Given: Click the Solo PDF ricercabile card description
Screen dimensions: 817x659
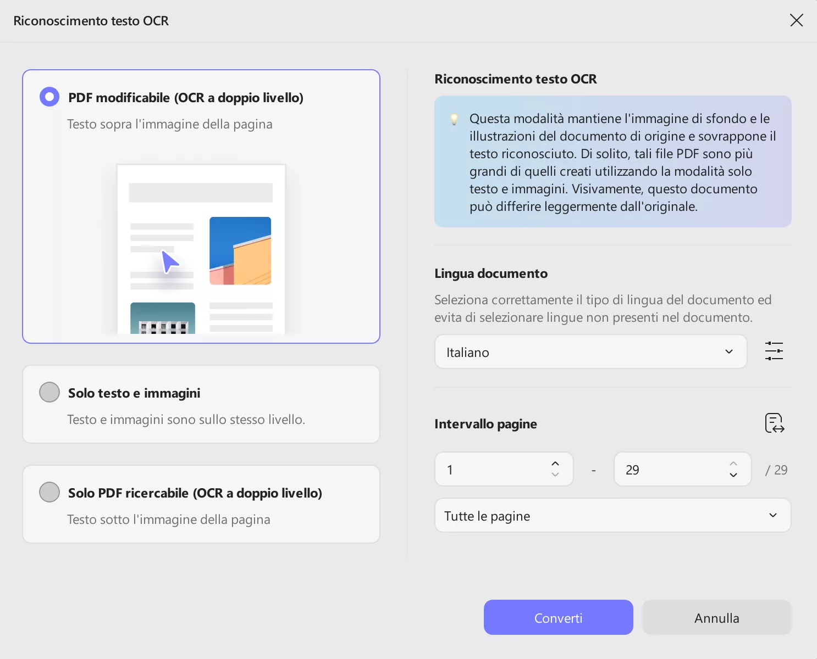Looking at the screenshot, I should tap(169, 520).
